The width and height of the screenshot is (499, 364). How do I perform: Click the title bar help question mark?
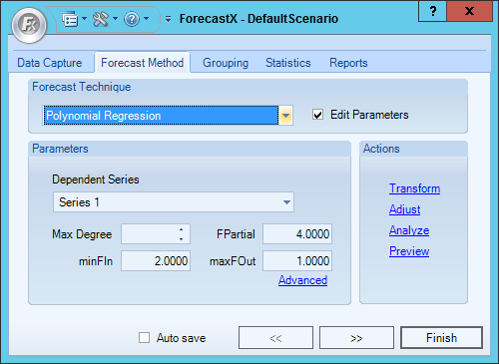pos(432,11)
